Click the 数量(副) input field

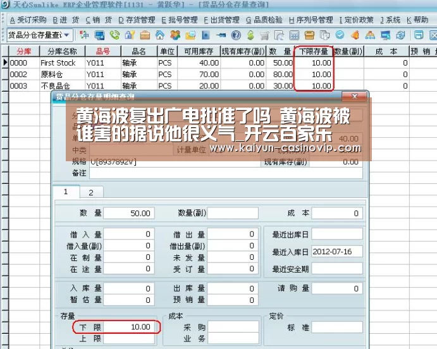(x=233, y=213)
